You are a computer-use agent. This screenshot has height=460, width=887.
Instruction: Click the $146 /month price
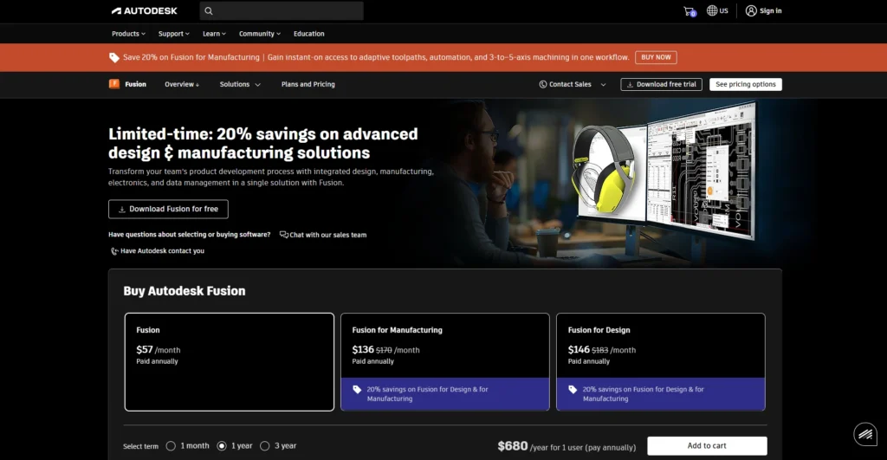(x=602, y=350)
